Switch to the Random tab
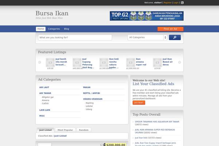Screen dimensions: 219x146 coord(84,130)
